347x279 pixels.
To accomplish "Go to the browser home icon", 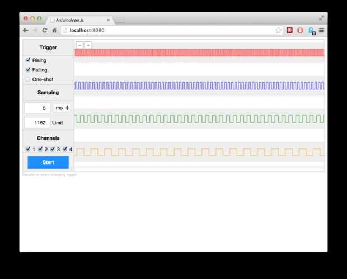I will point(54,31).
